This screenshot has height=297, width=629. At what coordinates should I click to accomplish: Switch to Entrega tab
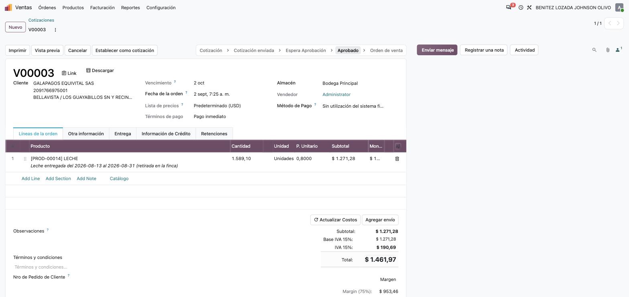click(x=123, y=134)
